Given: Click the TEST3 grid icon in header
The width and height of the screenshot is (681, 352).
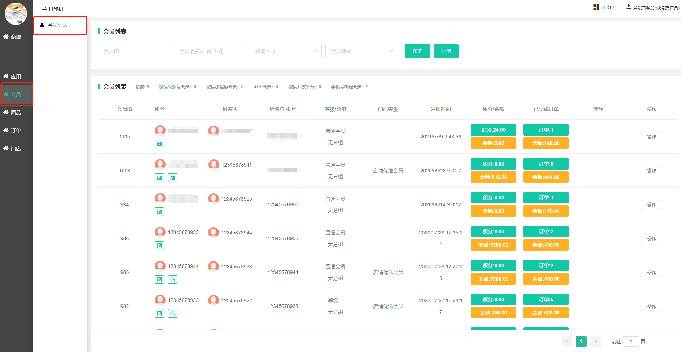Looking at the screenshot, I should 596,7.
